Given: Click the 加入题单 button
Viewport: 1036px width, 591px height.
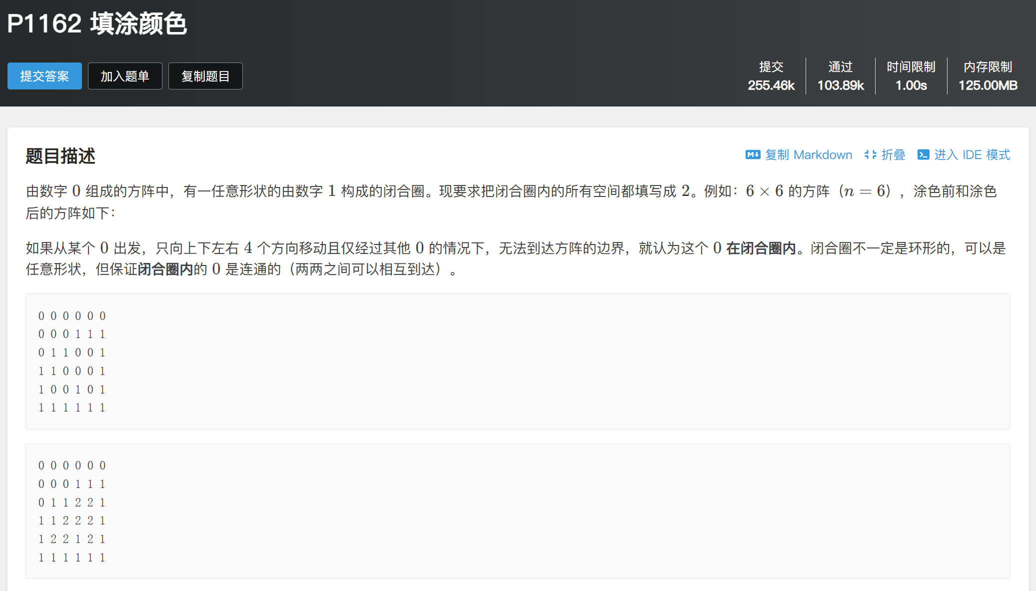Looking at the screenshot, I should click(x=125, y=76).
